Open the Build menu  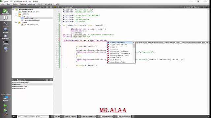pos(15,4)
